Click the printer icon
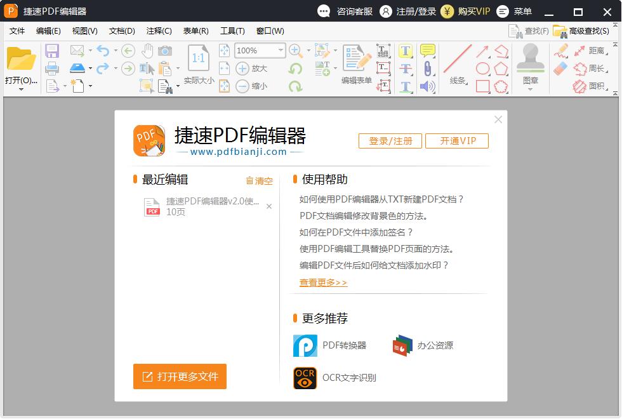622x419 pixels. pos(52,69)
